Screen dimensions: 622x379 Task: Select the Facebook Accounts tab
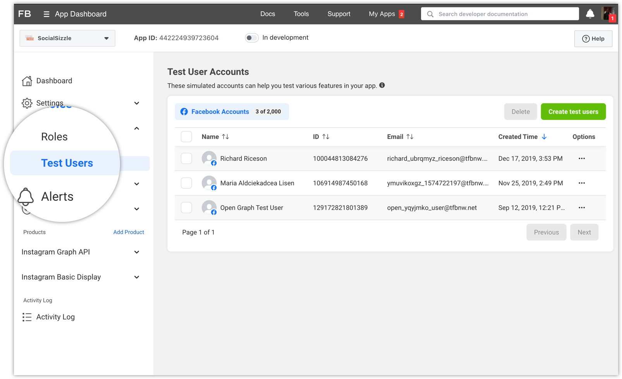tap(232, 112)
